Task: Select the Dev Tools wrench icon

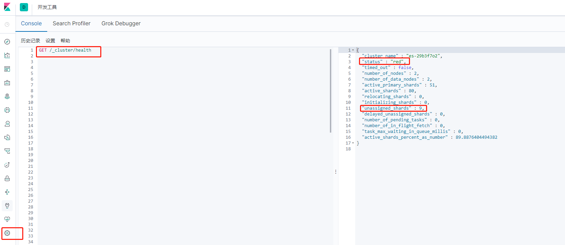Action: pos(7,206)
